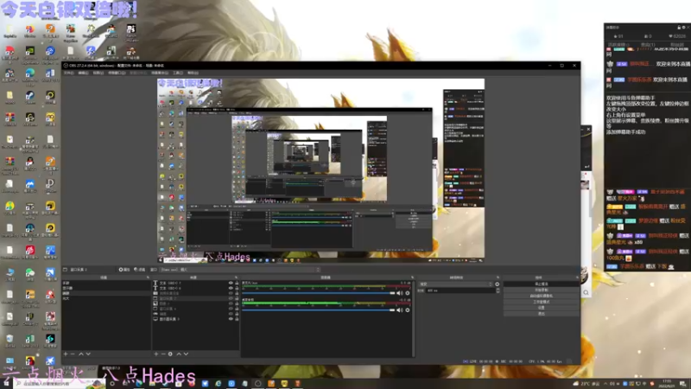Toggle visibility of display capture source
This screenshot has height=389, width=691.
[231, 319]
